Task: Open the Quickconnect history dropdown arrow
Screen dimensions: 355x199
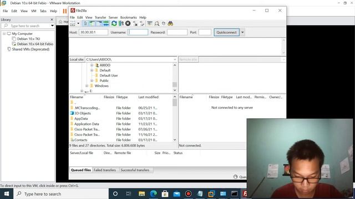Action: tap(242, 32)
